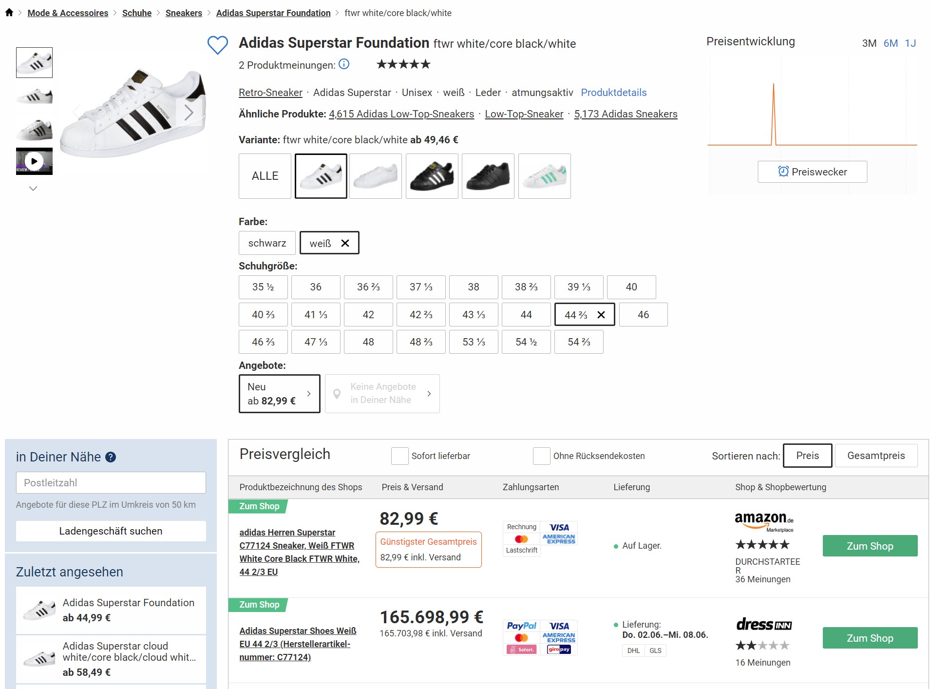Remove weiß color filter with X
This screenshot has height=689, width=930.
pos(345,243)
